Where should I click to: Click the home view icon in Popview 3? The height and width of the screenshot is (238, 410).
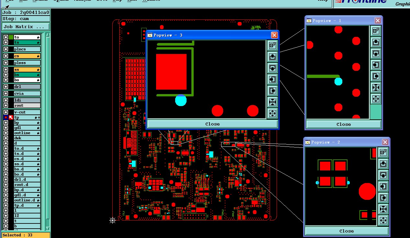pyautogui.click(x=272, y=46)
